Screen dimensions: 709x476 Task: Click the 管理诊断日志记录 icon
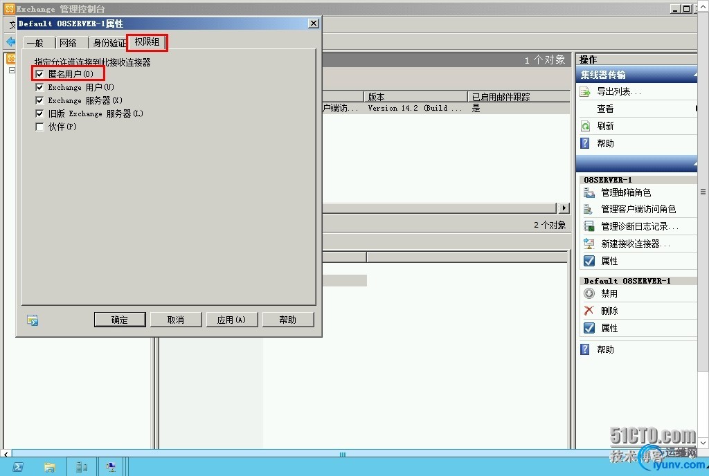pyautogui.click(x=589, y=226)
